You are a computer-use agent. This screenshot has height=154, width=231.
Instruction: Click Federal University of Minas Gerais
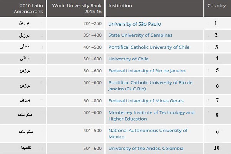coord(146,101)
